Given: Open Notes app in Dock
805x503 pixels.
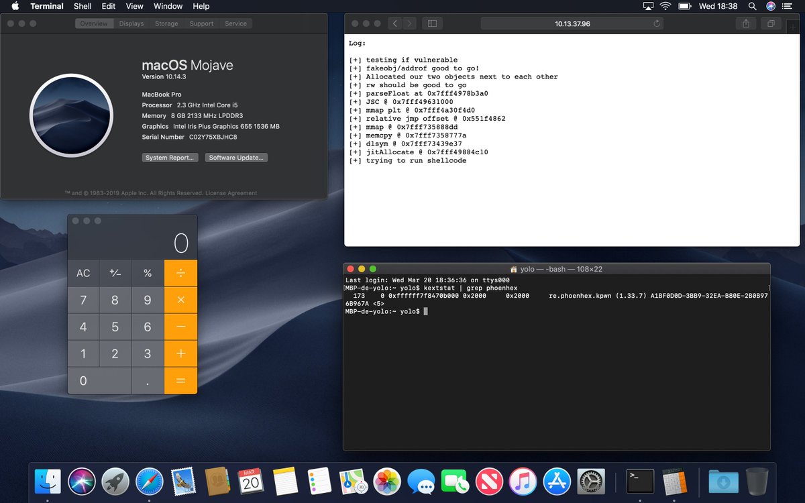Looking at the screenshot, I should click(x=285, y=481).
